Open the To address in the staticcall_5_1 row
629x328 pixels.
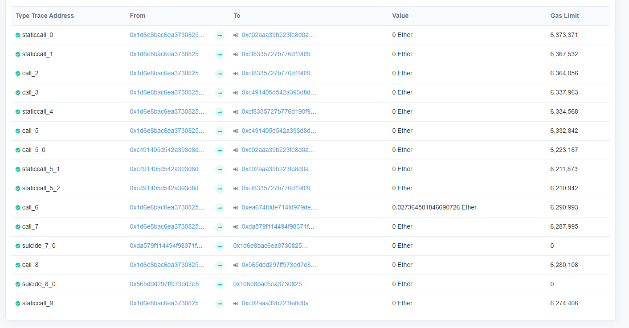point(278,169)
